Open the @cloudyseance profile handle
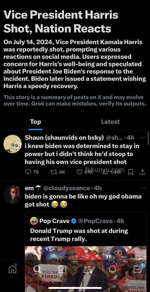150x292 pixels. pyautogui.click(x=67, y=188)
